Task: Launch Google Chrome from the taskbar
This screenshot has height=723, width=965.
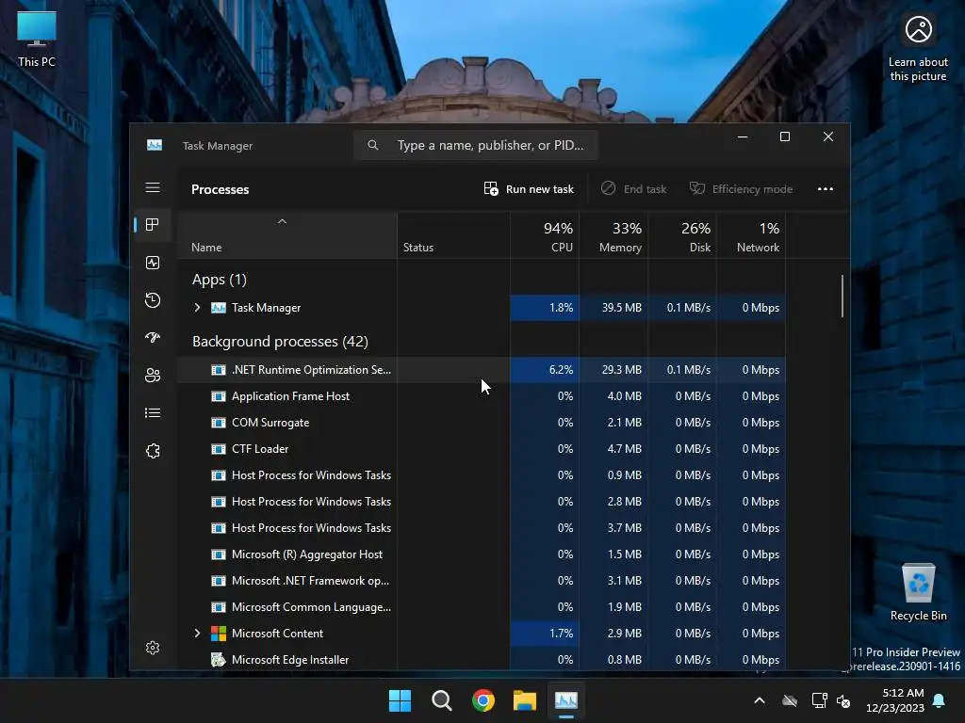Action: 483,700
